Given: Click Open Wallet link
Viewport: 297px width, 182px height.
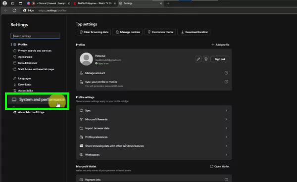Looking at the screenshot, I should click(220, 167).
